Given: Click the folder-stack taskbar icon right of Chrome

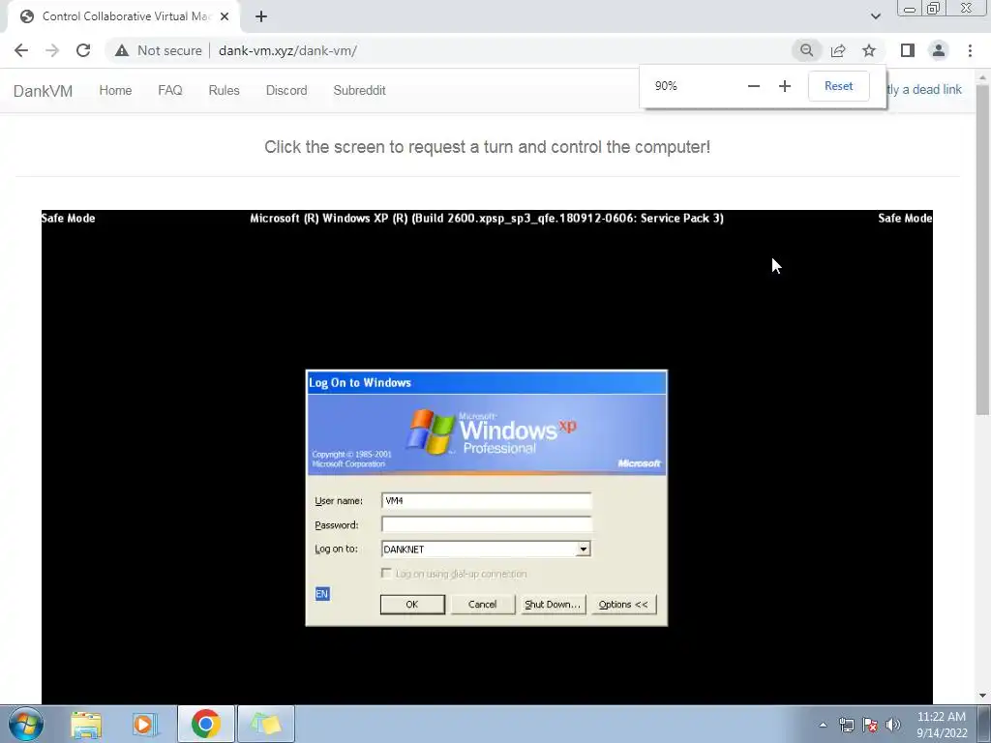Looking at the screenshot, I should click(265, 724).
